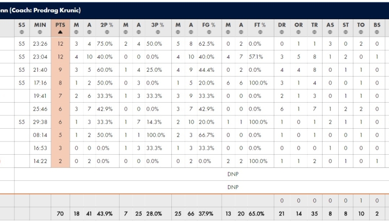389x221 pixels.
Task: Click the sort icon under FT %
Action: pyautogui.click(x=259, y=32)
